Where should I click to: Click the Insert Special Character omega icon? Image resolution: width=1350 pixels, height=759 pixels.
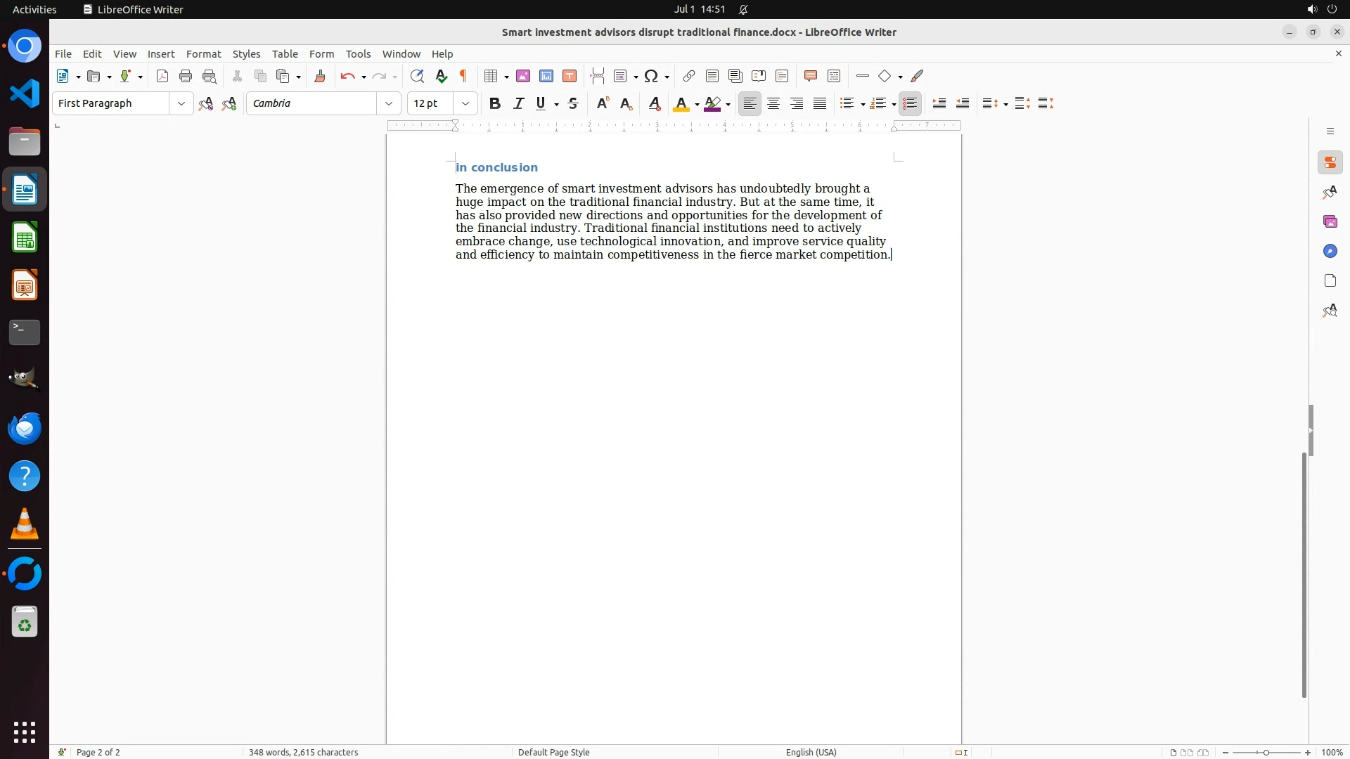click(651, 77)
